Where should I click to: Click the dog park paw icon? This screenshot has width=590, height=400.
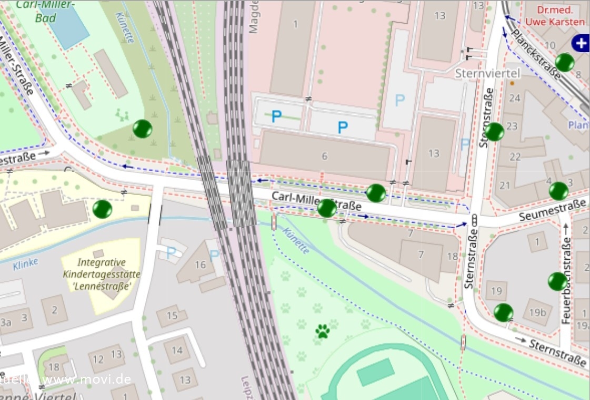[323, 331]
